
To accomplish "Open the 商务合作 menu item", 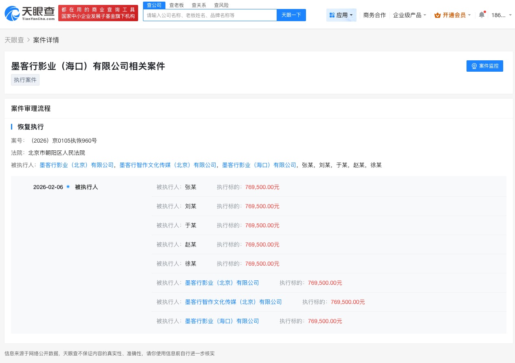I will pyautogui.click(x=374, y=15).
